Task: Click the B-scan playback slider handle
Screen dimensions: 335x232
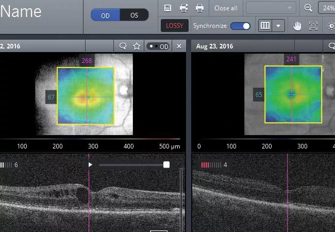Action: 166,164
